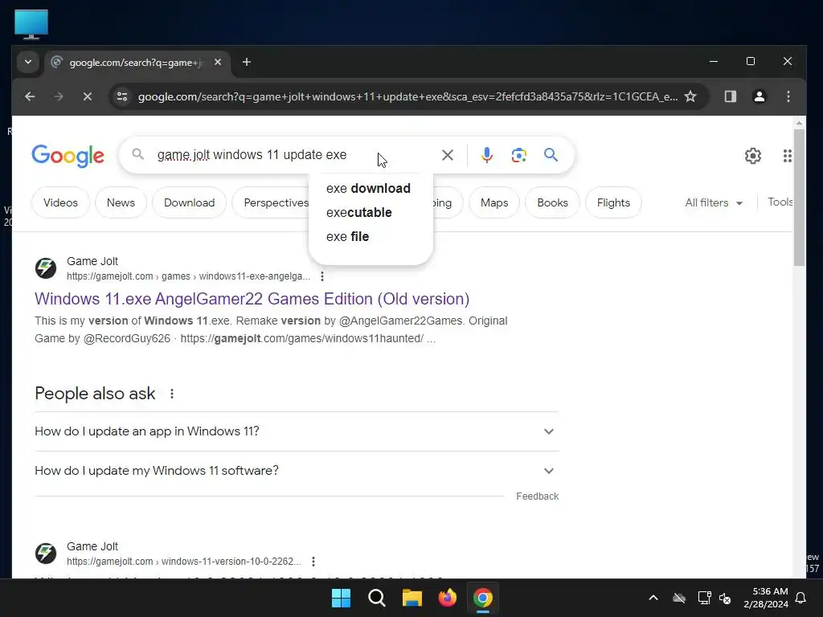
Task: Click the Chrome forward arrow button
Action: click(59, 96)
